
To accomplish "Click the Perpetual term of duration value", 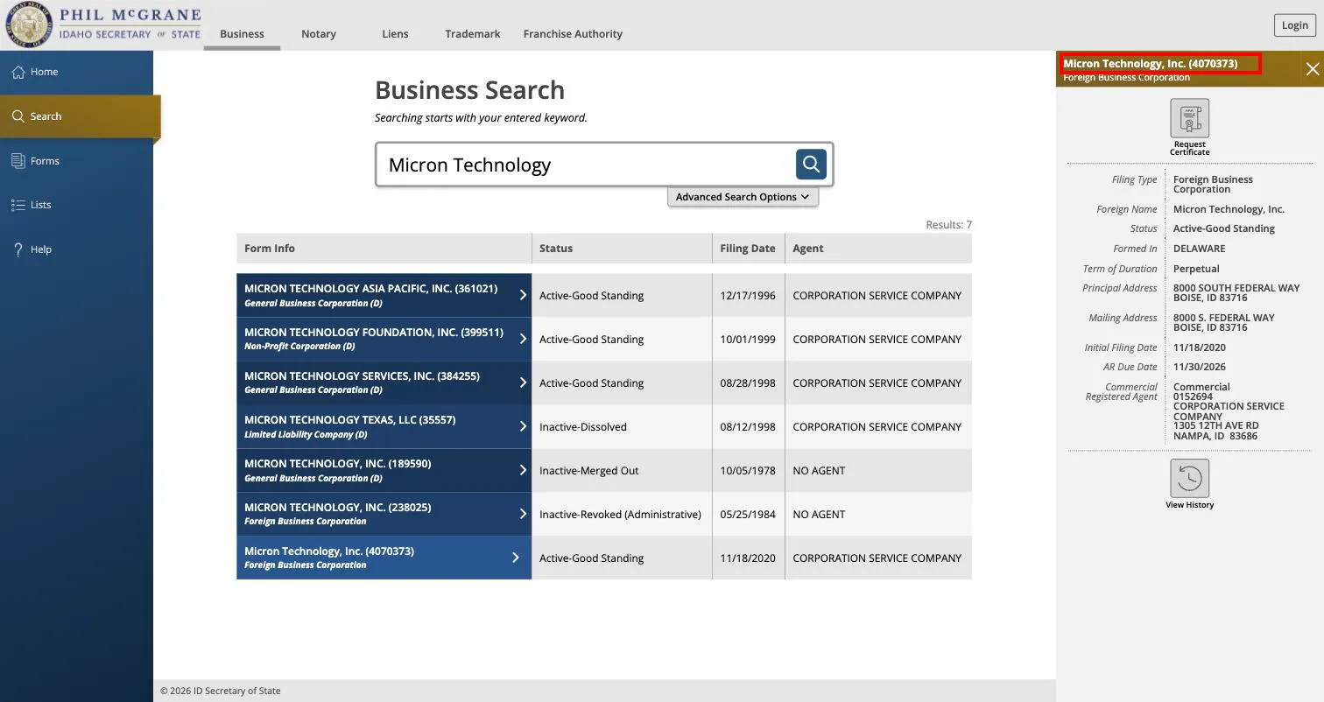I will click(x=1196, y=269).
